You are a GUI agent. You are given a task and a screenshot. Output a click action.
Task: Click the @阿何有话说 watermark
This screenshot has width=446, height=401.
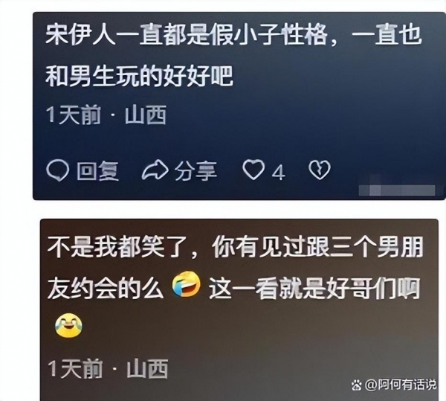coord(401,385)
